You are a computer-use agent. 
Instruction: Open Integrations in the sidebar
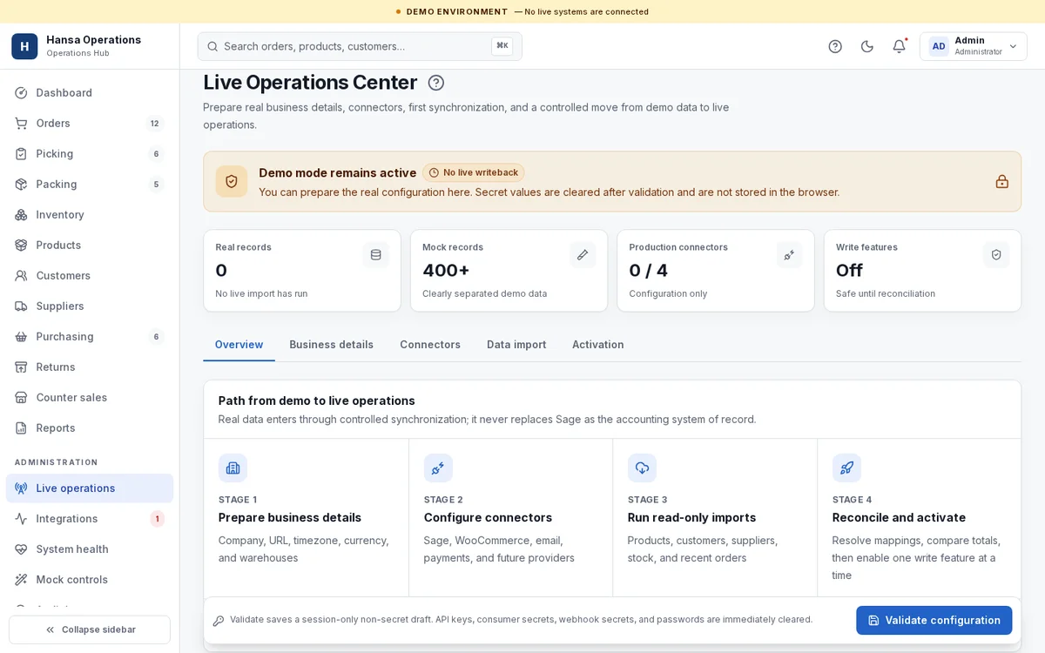pyautogui.click(x=90, y=519)
